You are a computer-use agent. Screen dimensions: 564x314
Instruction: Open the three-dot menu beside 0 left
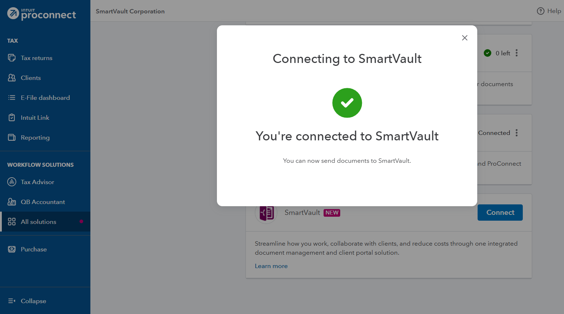pyautogui.click(x=517, y=53)
